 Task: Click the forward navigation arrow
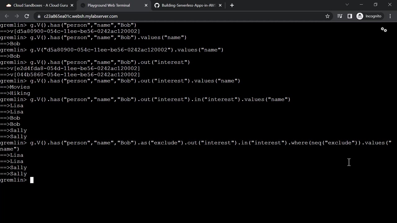[17, 16]
